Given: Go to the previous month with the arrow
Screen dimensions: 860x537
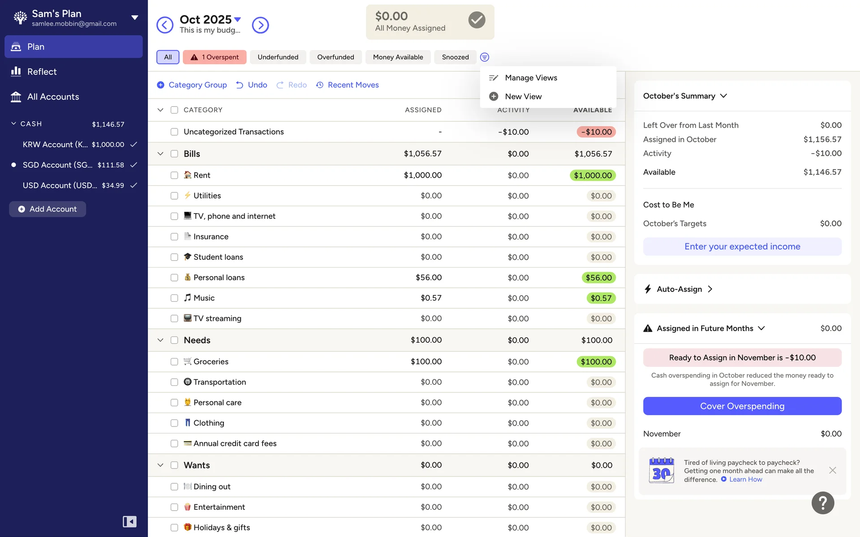Looking at the screenshot, I should 165,25.
